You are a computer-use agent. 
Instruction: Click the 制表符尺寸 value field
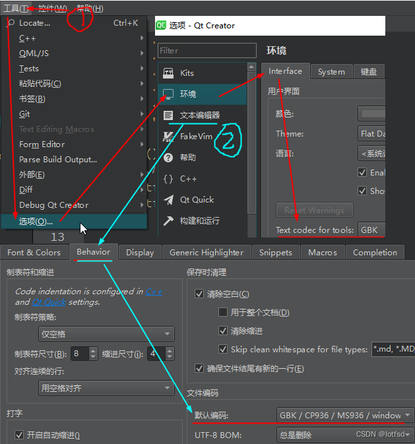click(x=80, y=354)
